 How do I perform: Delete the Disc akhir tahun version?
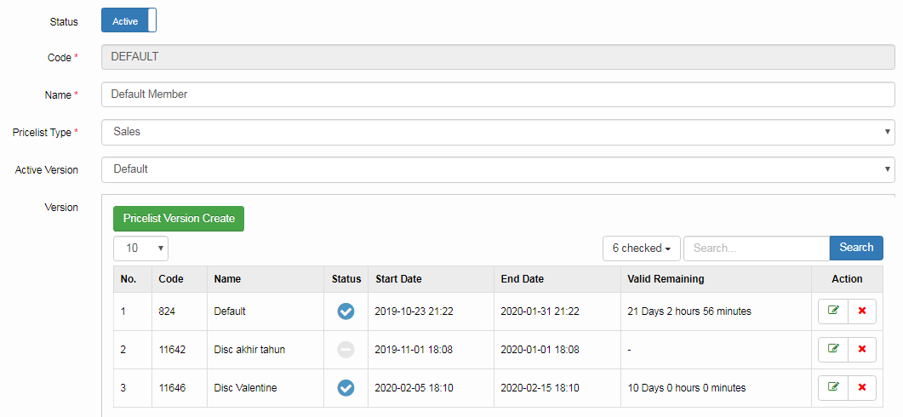click(x=861, y=350)
